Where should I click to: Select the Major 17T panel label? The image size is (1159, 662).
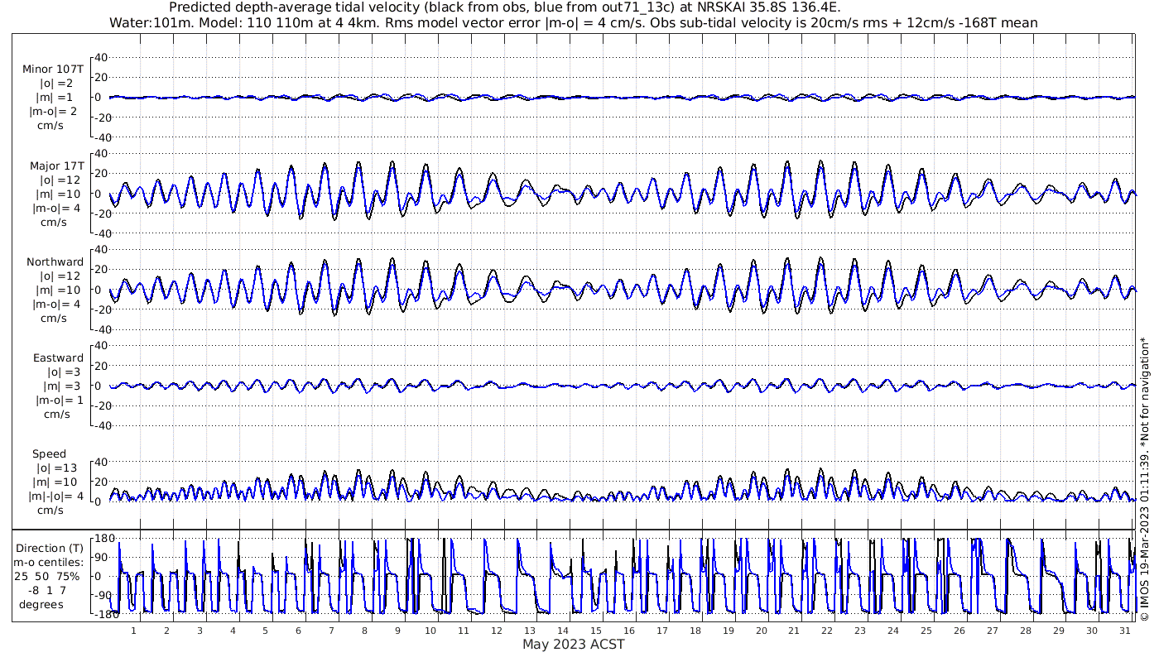(55, 165)
